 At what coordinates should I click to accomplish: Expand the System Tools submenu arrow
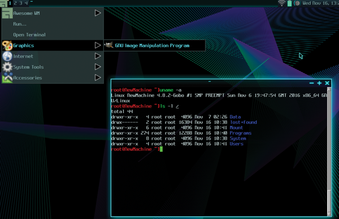coord(98,67)
